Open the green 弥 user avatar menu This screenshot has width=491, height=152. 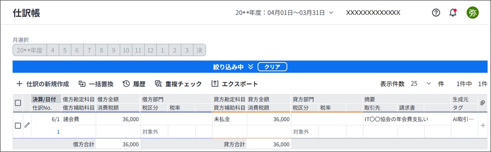(473, 13)
